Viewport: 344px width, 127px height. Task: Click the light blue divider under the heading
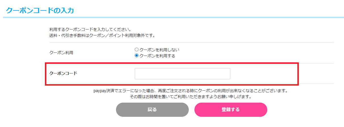point(173,18)
